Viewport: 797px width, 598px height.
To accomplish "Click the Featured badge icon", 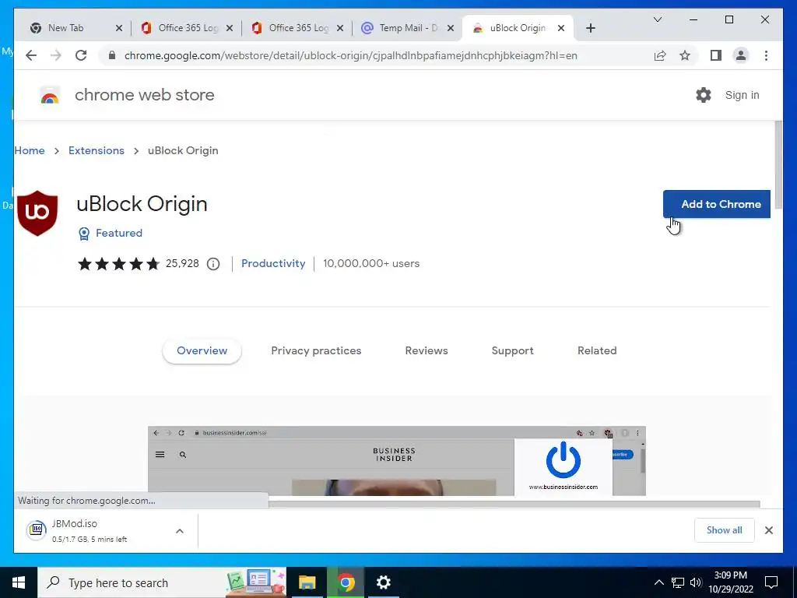I will tap(84, 234).
